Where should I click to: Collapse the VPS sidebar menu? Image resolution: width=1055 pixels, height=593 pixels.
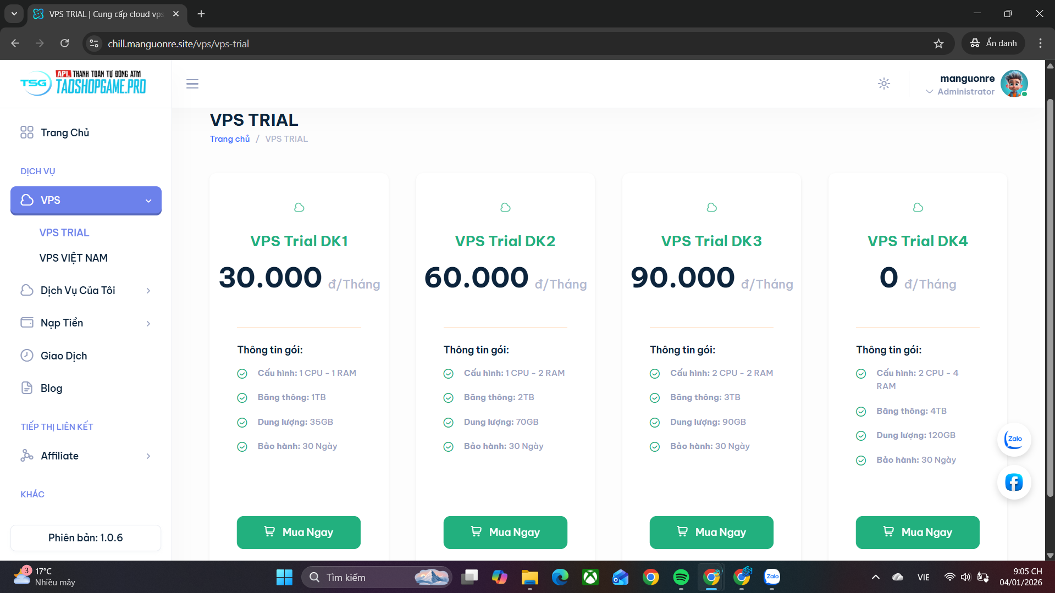coord(86,201)
